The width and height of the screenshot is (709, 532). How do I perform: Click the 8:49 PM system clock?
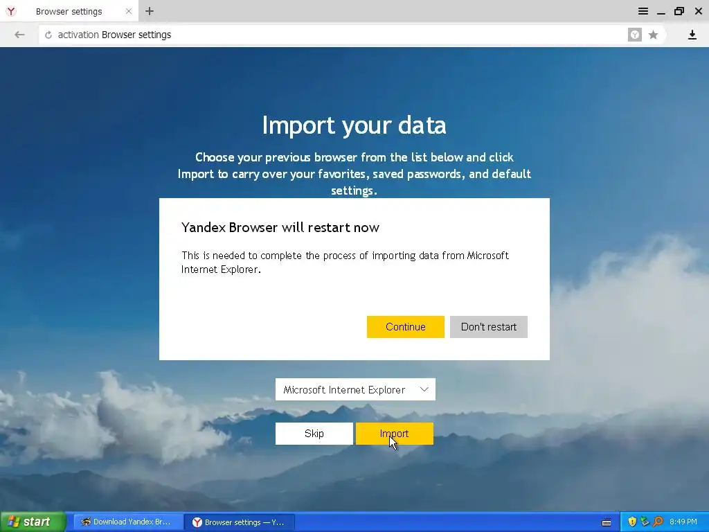pos(683,522)
